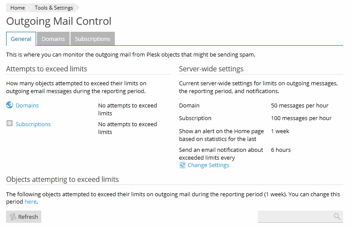Select the Subscriptions tab
The image size is (351, 228).
tap(92, 39)
